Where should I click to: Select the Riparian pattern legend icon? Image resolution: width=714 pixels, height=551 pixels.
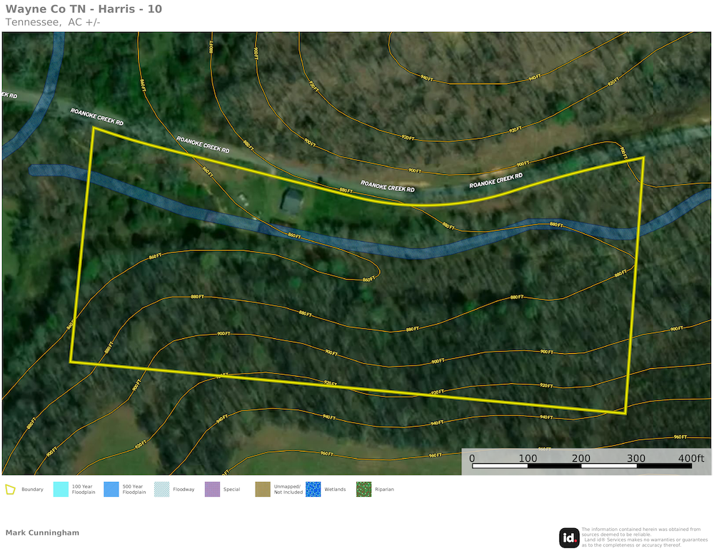coord(364,490)
